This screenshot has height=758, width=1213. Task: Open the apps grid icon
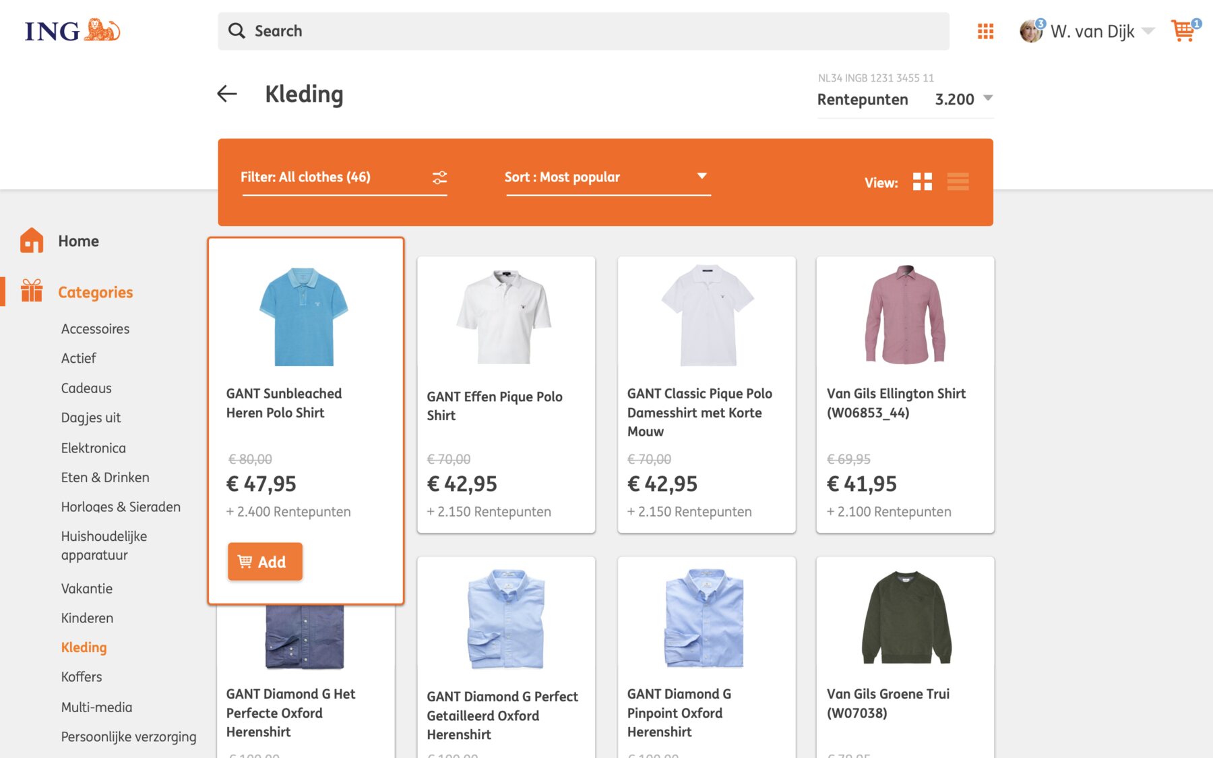coord(985,31)
